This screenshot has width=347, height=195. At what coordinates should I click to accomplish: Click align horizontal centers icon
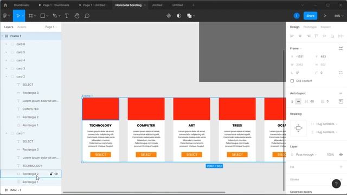point(300,36)
